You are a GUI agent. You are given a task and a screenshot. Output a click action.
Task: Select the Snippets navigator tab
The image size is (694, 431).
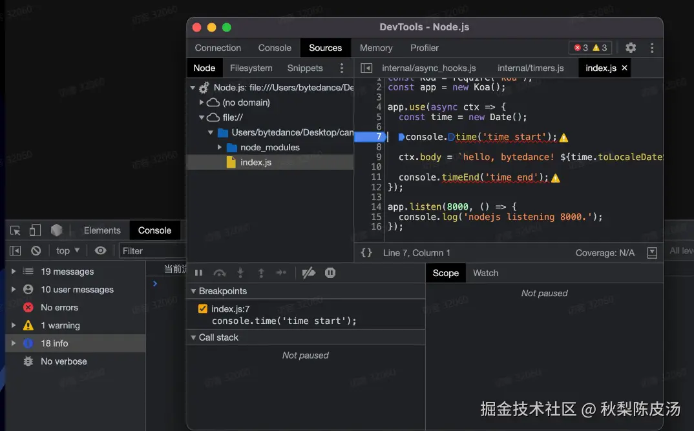coord(305,68)
